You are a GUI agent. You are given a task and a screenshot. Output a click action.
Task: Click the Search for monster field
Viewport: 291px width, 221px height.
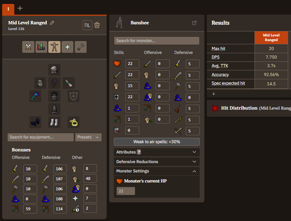(156, 41)
